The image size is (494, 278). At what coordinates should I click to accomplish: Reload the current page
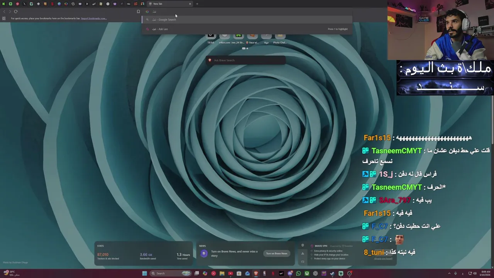[x=16, y=12]
